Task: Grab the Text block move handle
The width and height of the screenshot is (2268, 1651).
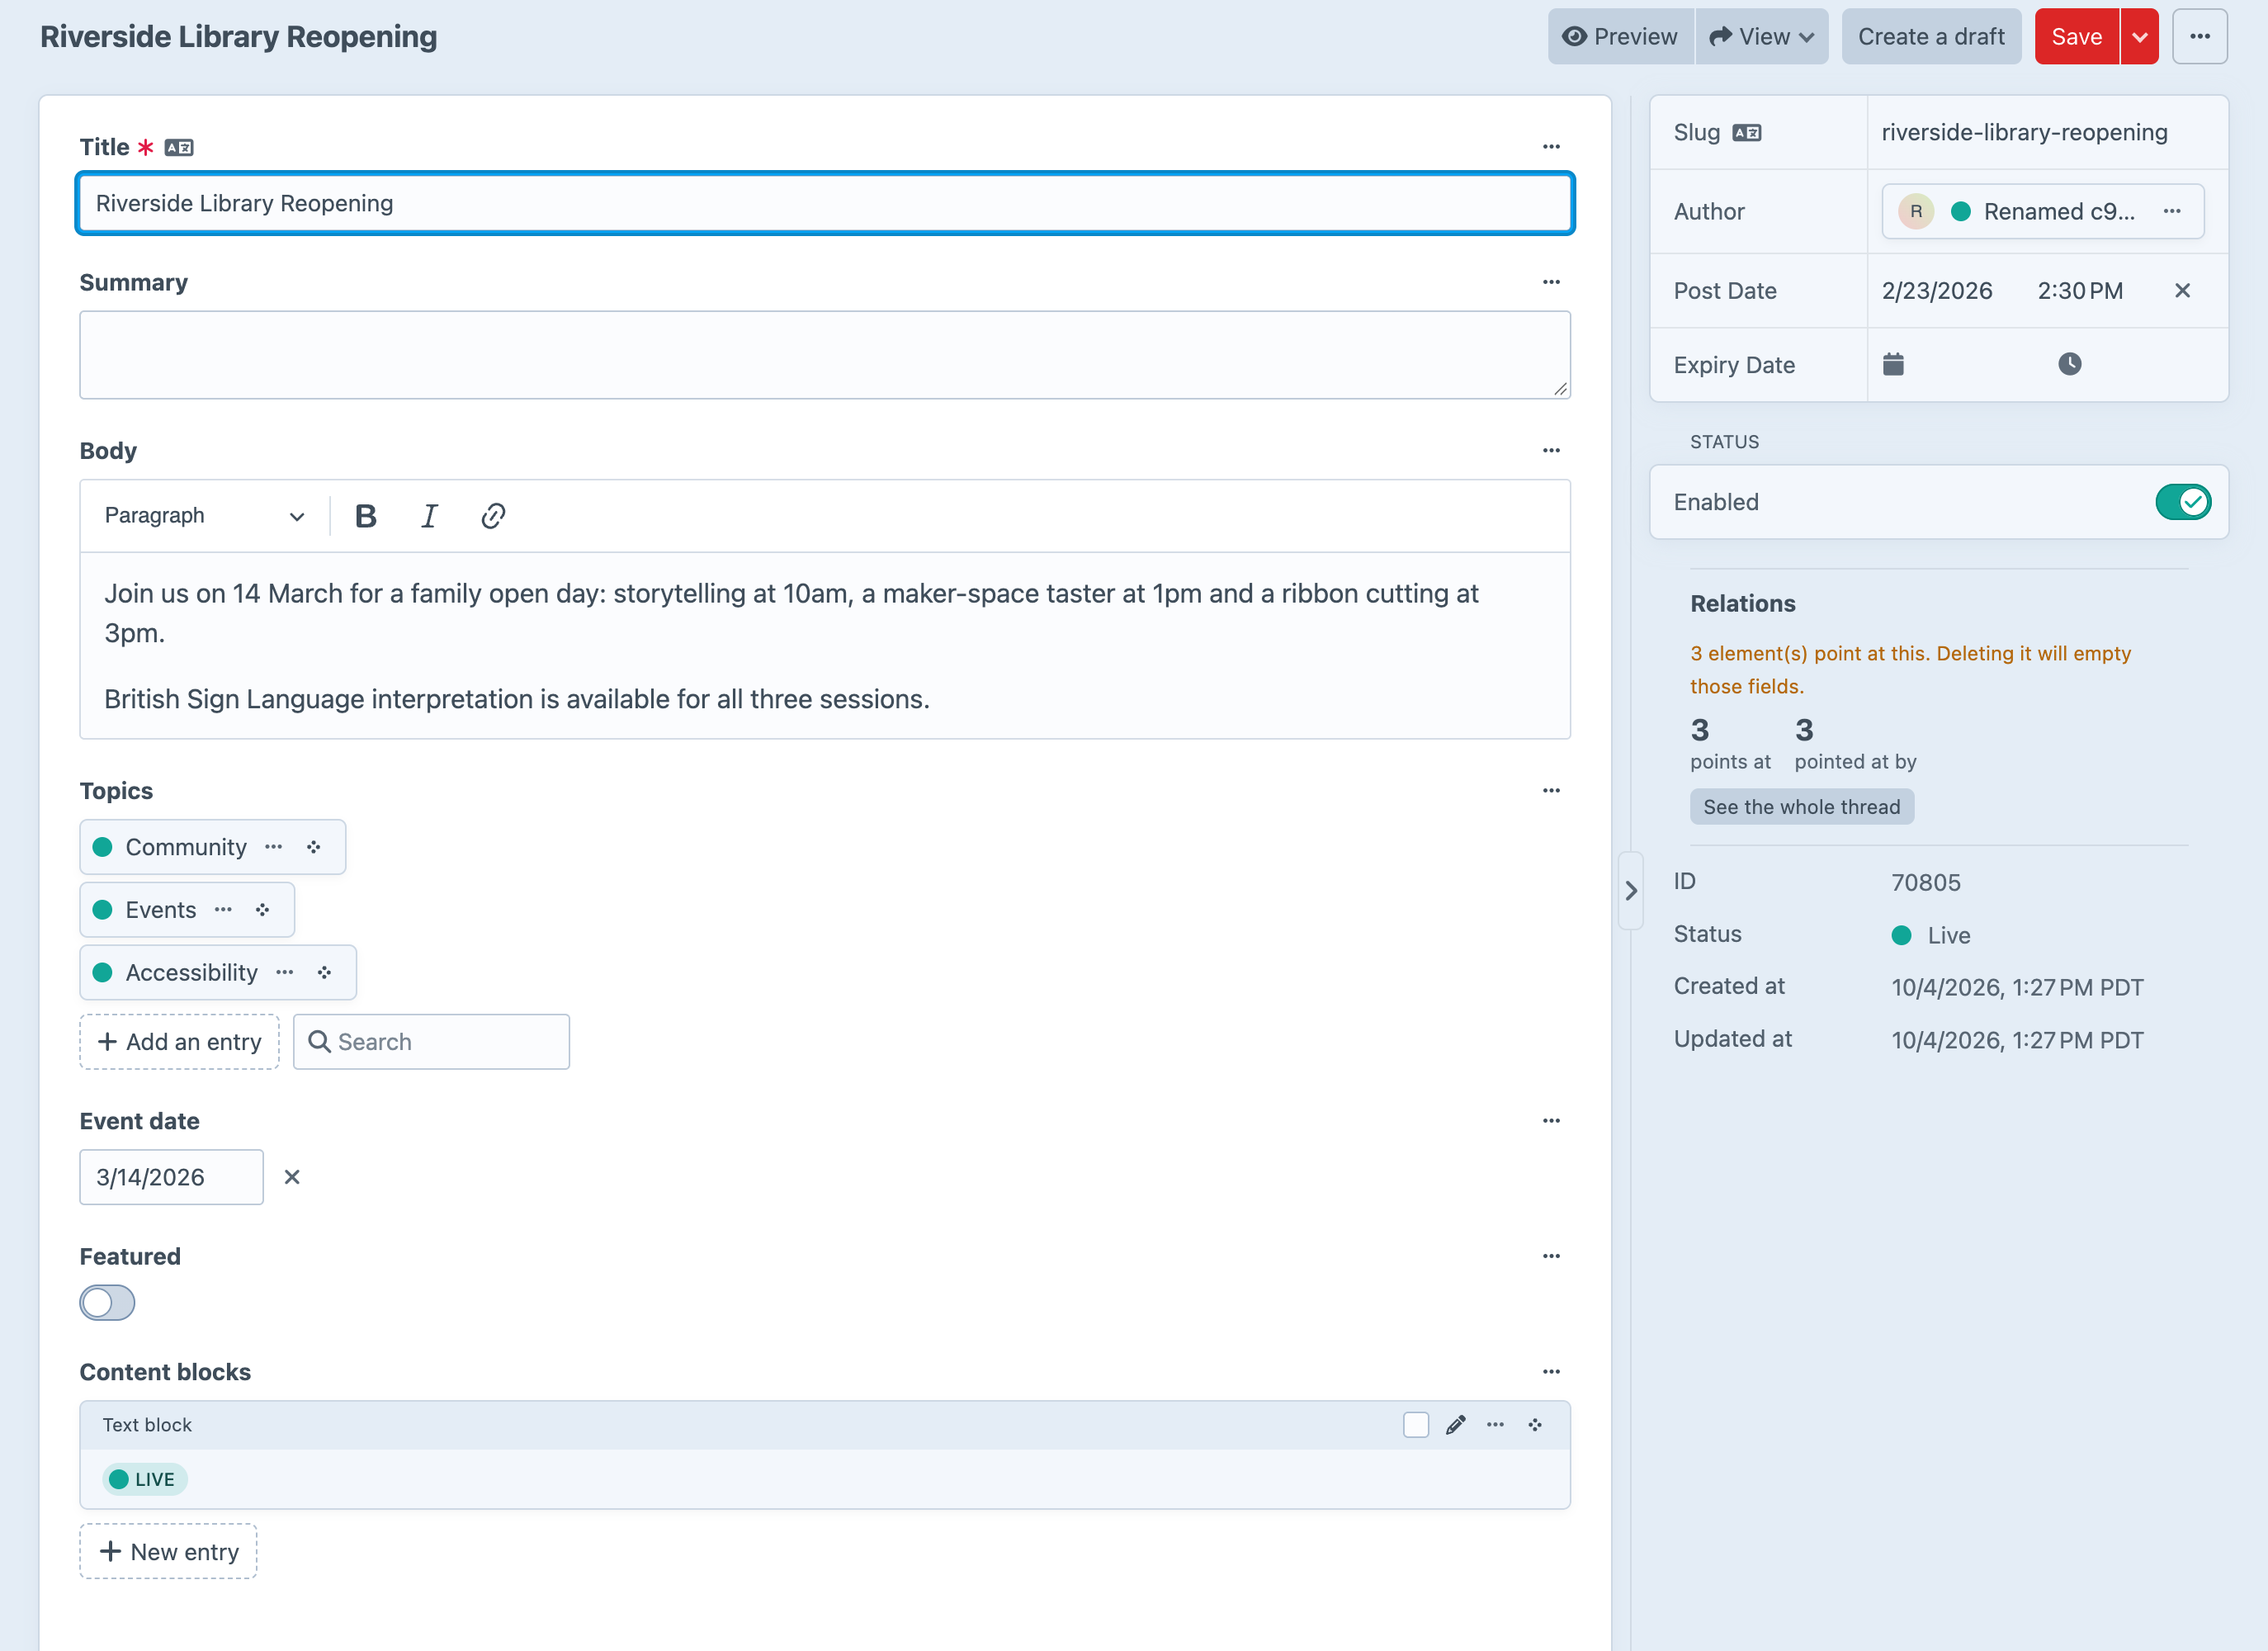Action: pyautogui.click(x=1535, y=1425)
